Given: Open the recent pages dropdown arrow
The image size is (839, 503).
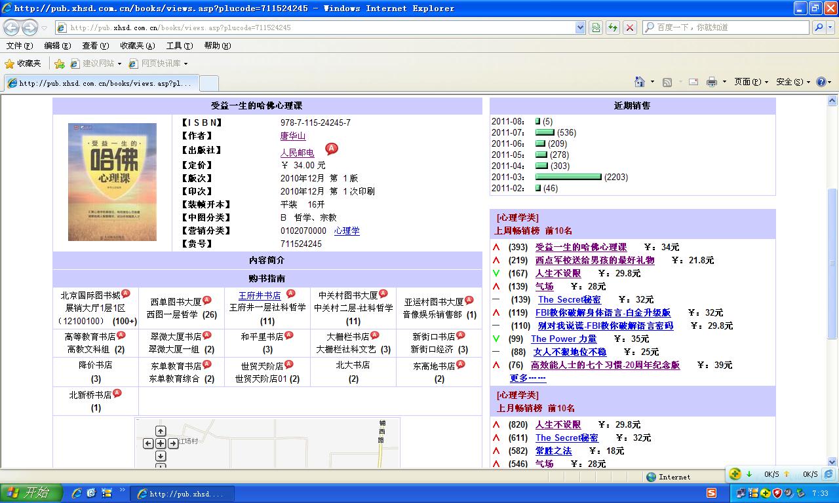Looking at the screenshot, I should point(44,28).
